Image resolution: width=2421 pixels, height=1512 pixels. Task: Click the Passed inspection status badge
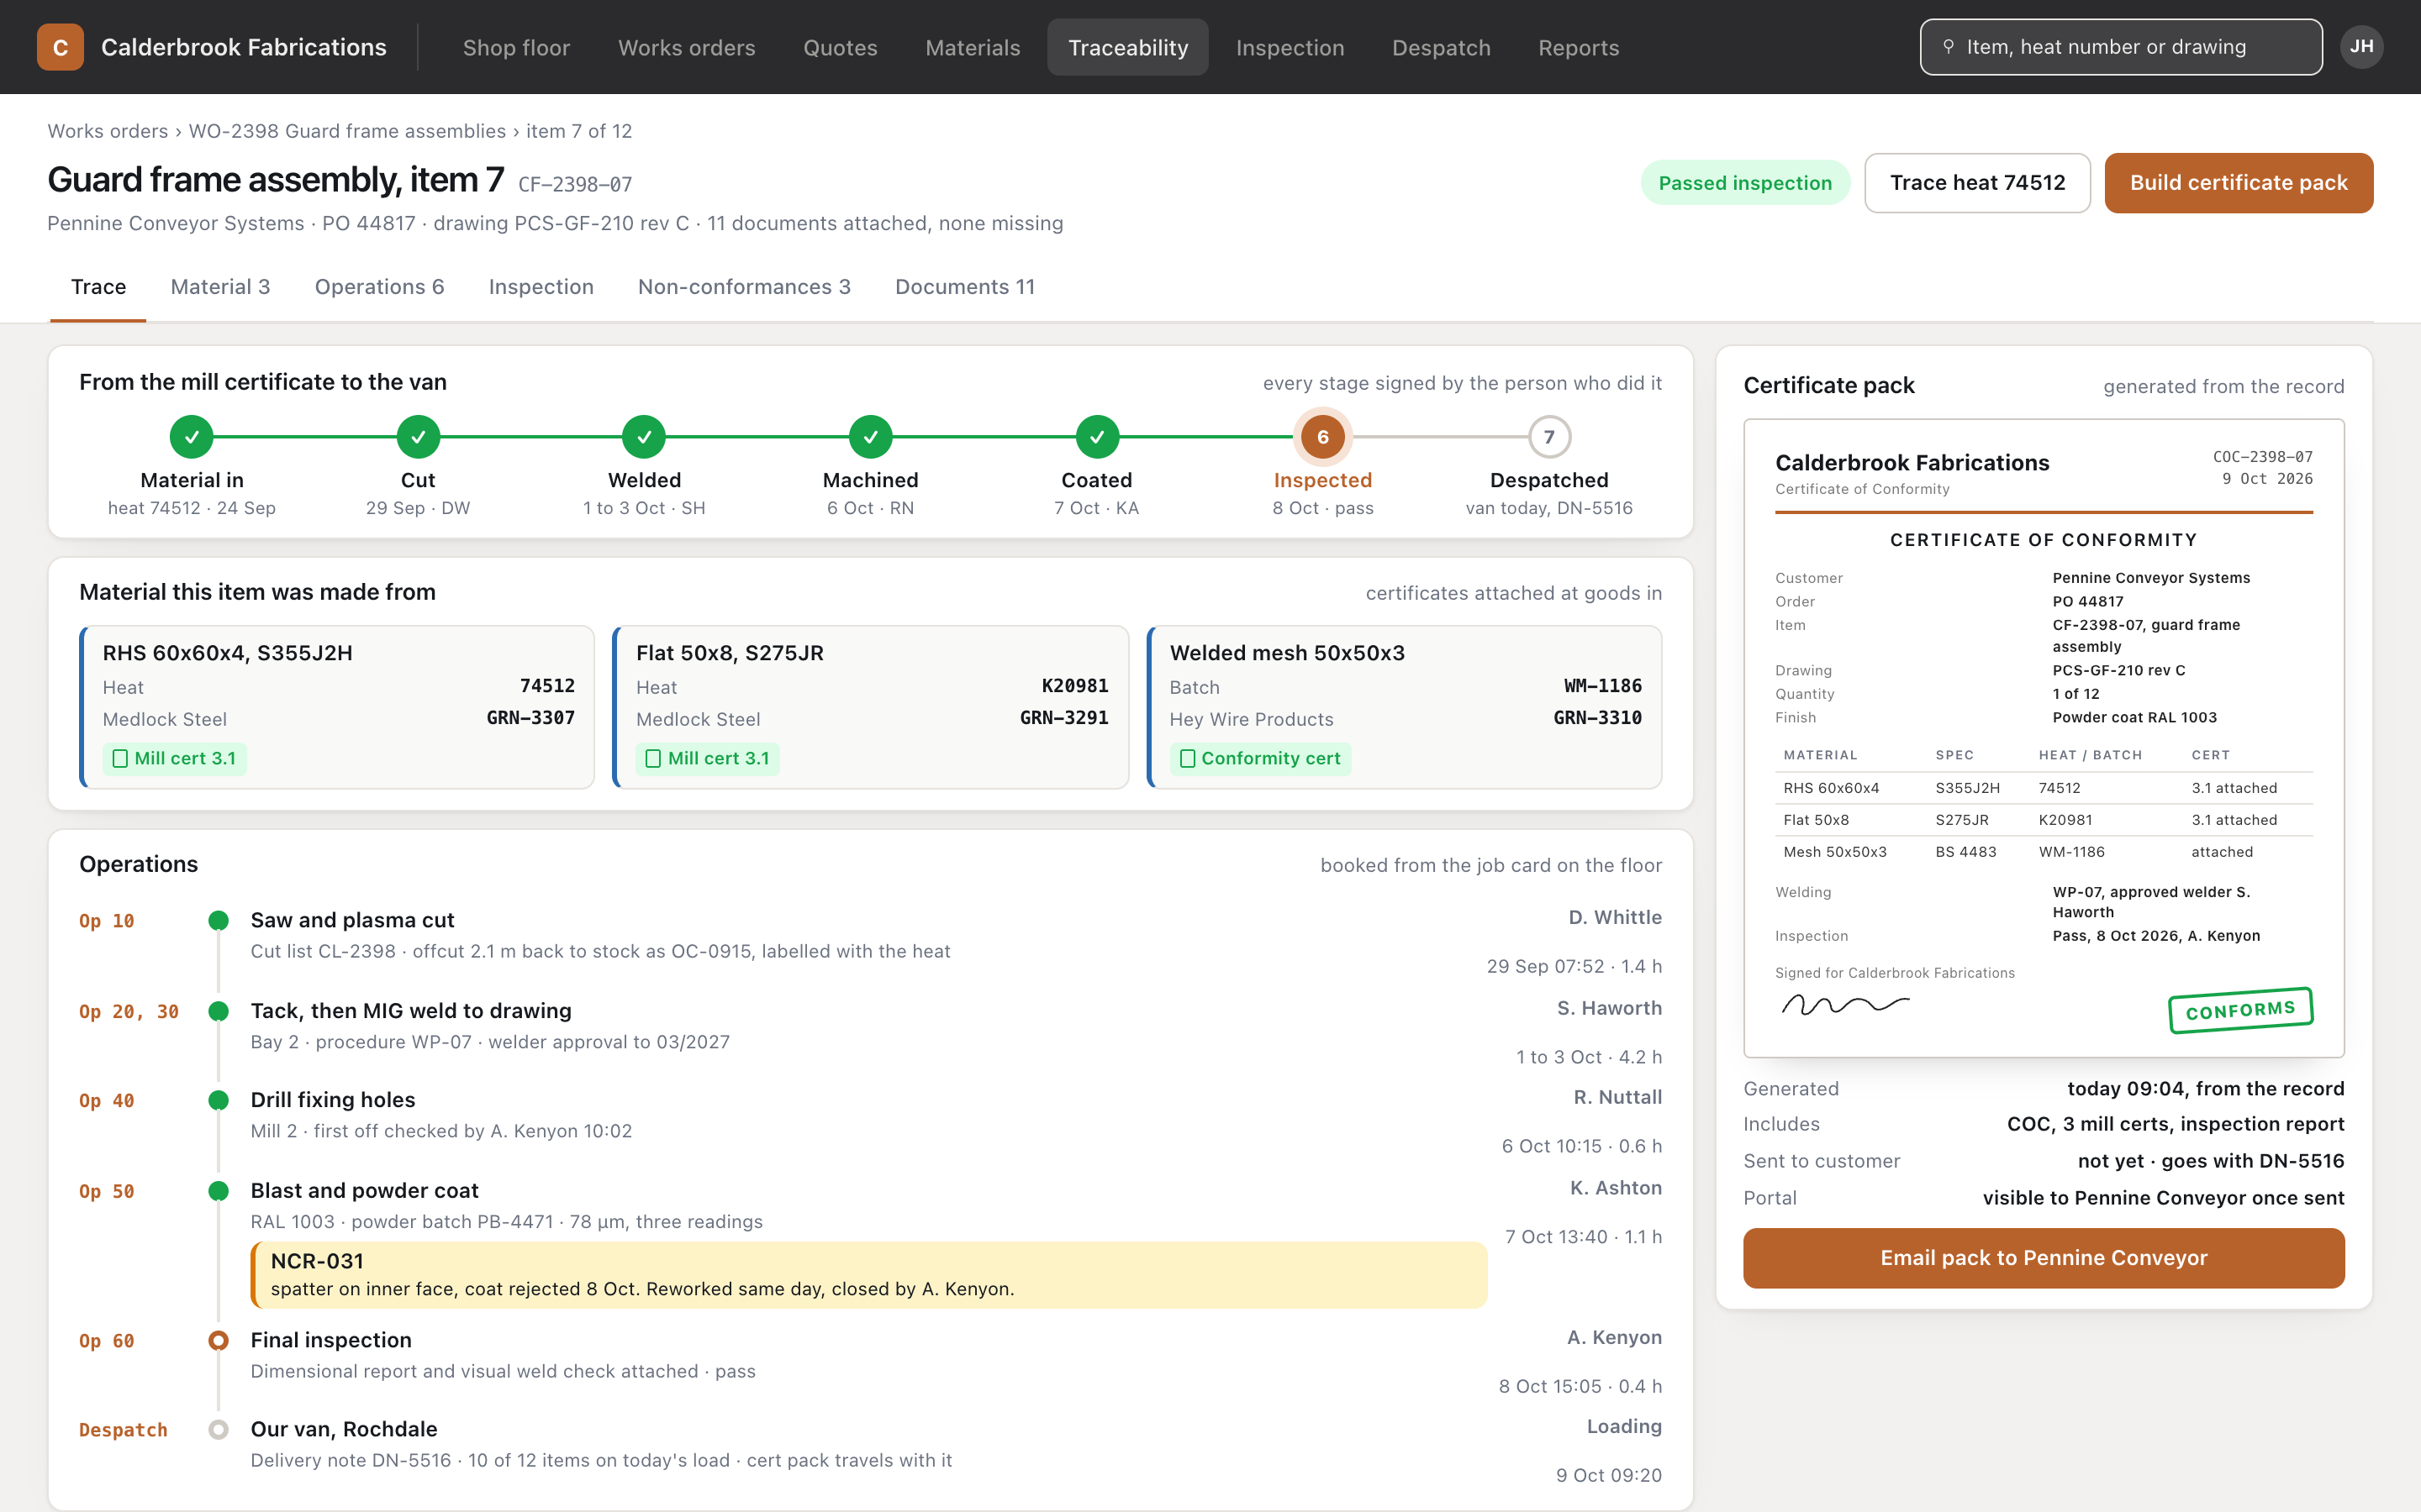(x=1745, y=183)
